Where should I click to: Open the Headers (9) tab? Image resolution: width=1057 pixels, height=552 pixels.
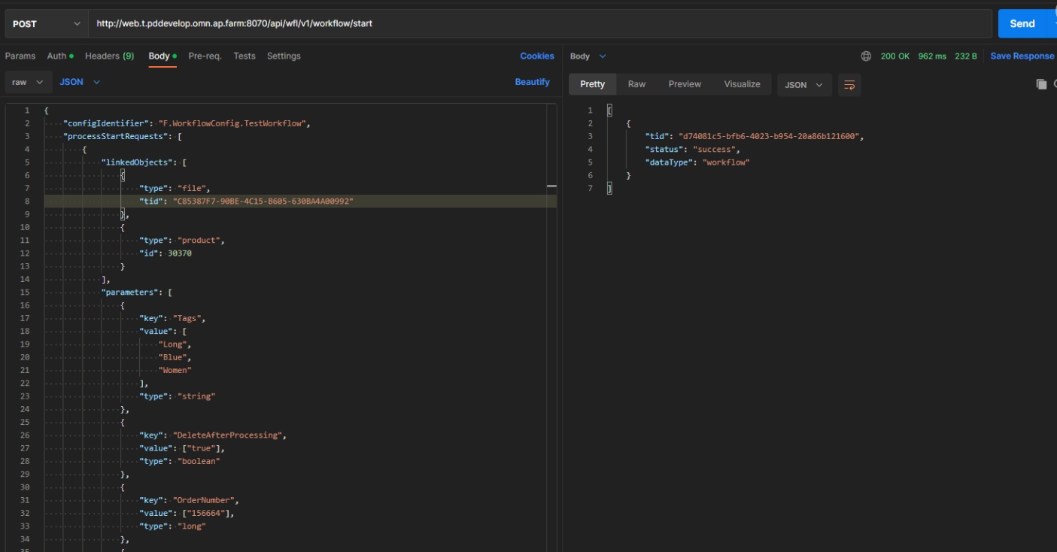pyautogui.click(x=109, y=56)
